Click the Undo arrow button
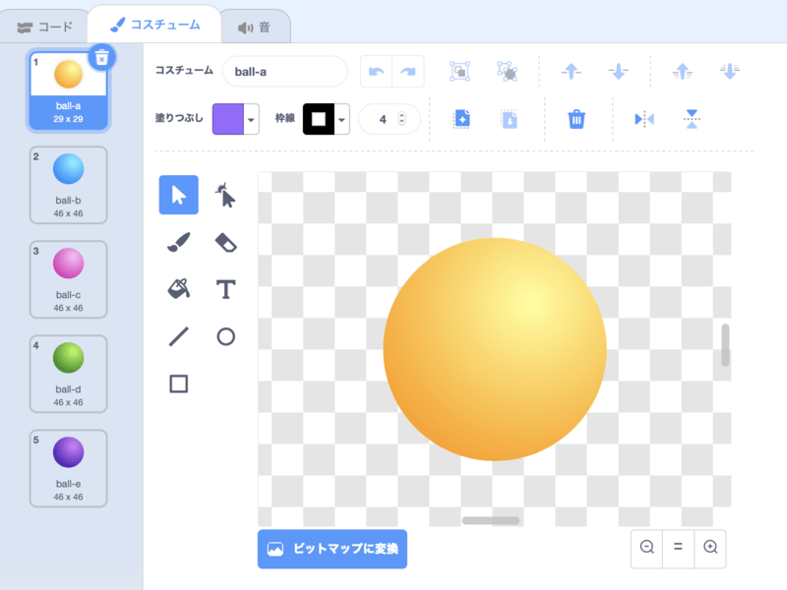The image size is (787, 590). pos(376,72)
